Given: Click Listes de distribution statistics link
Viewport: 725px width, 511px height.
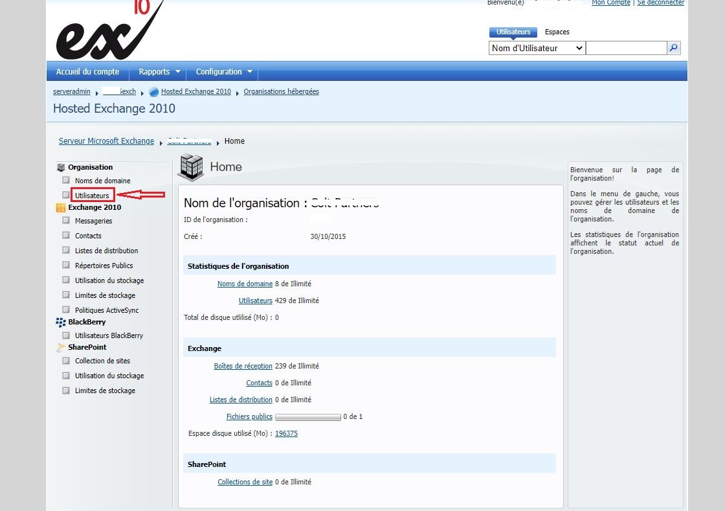Looking at the screenshot, I should coord(241,400).
